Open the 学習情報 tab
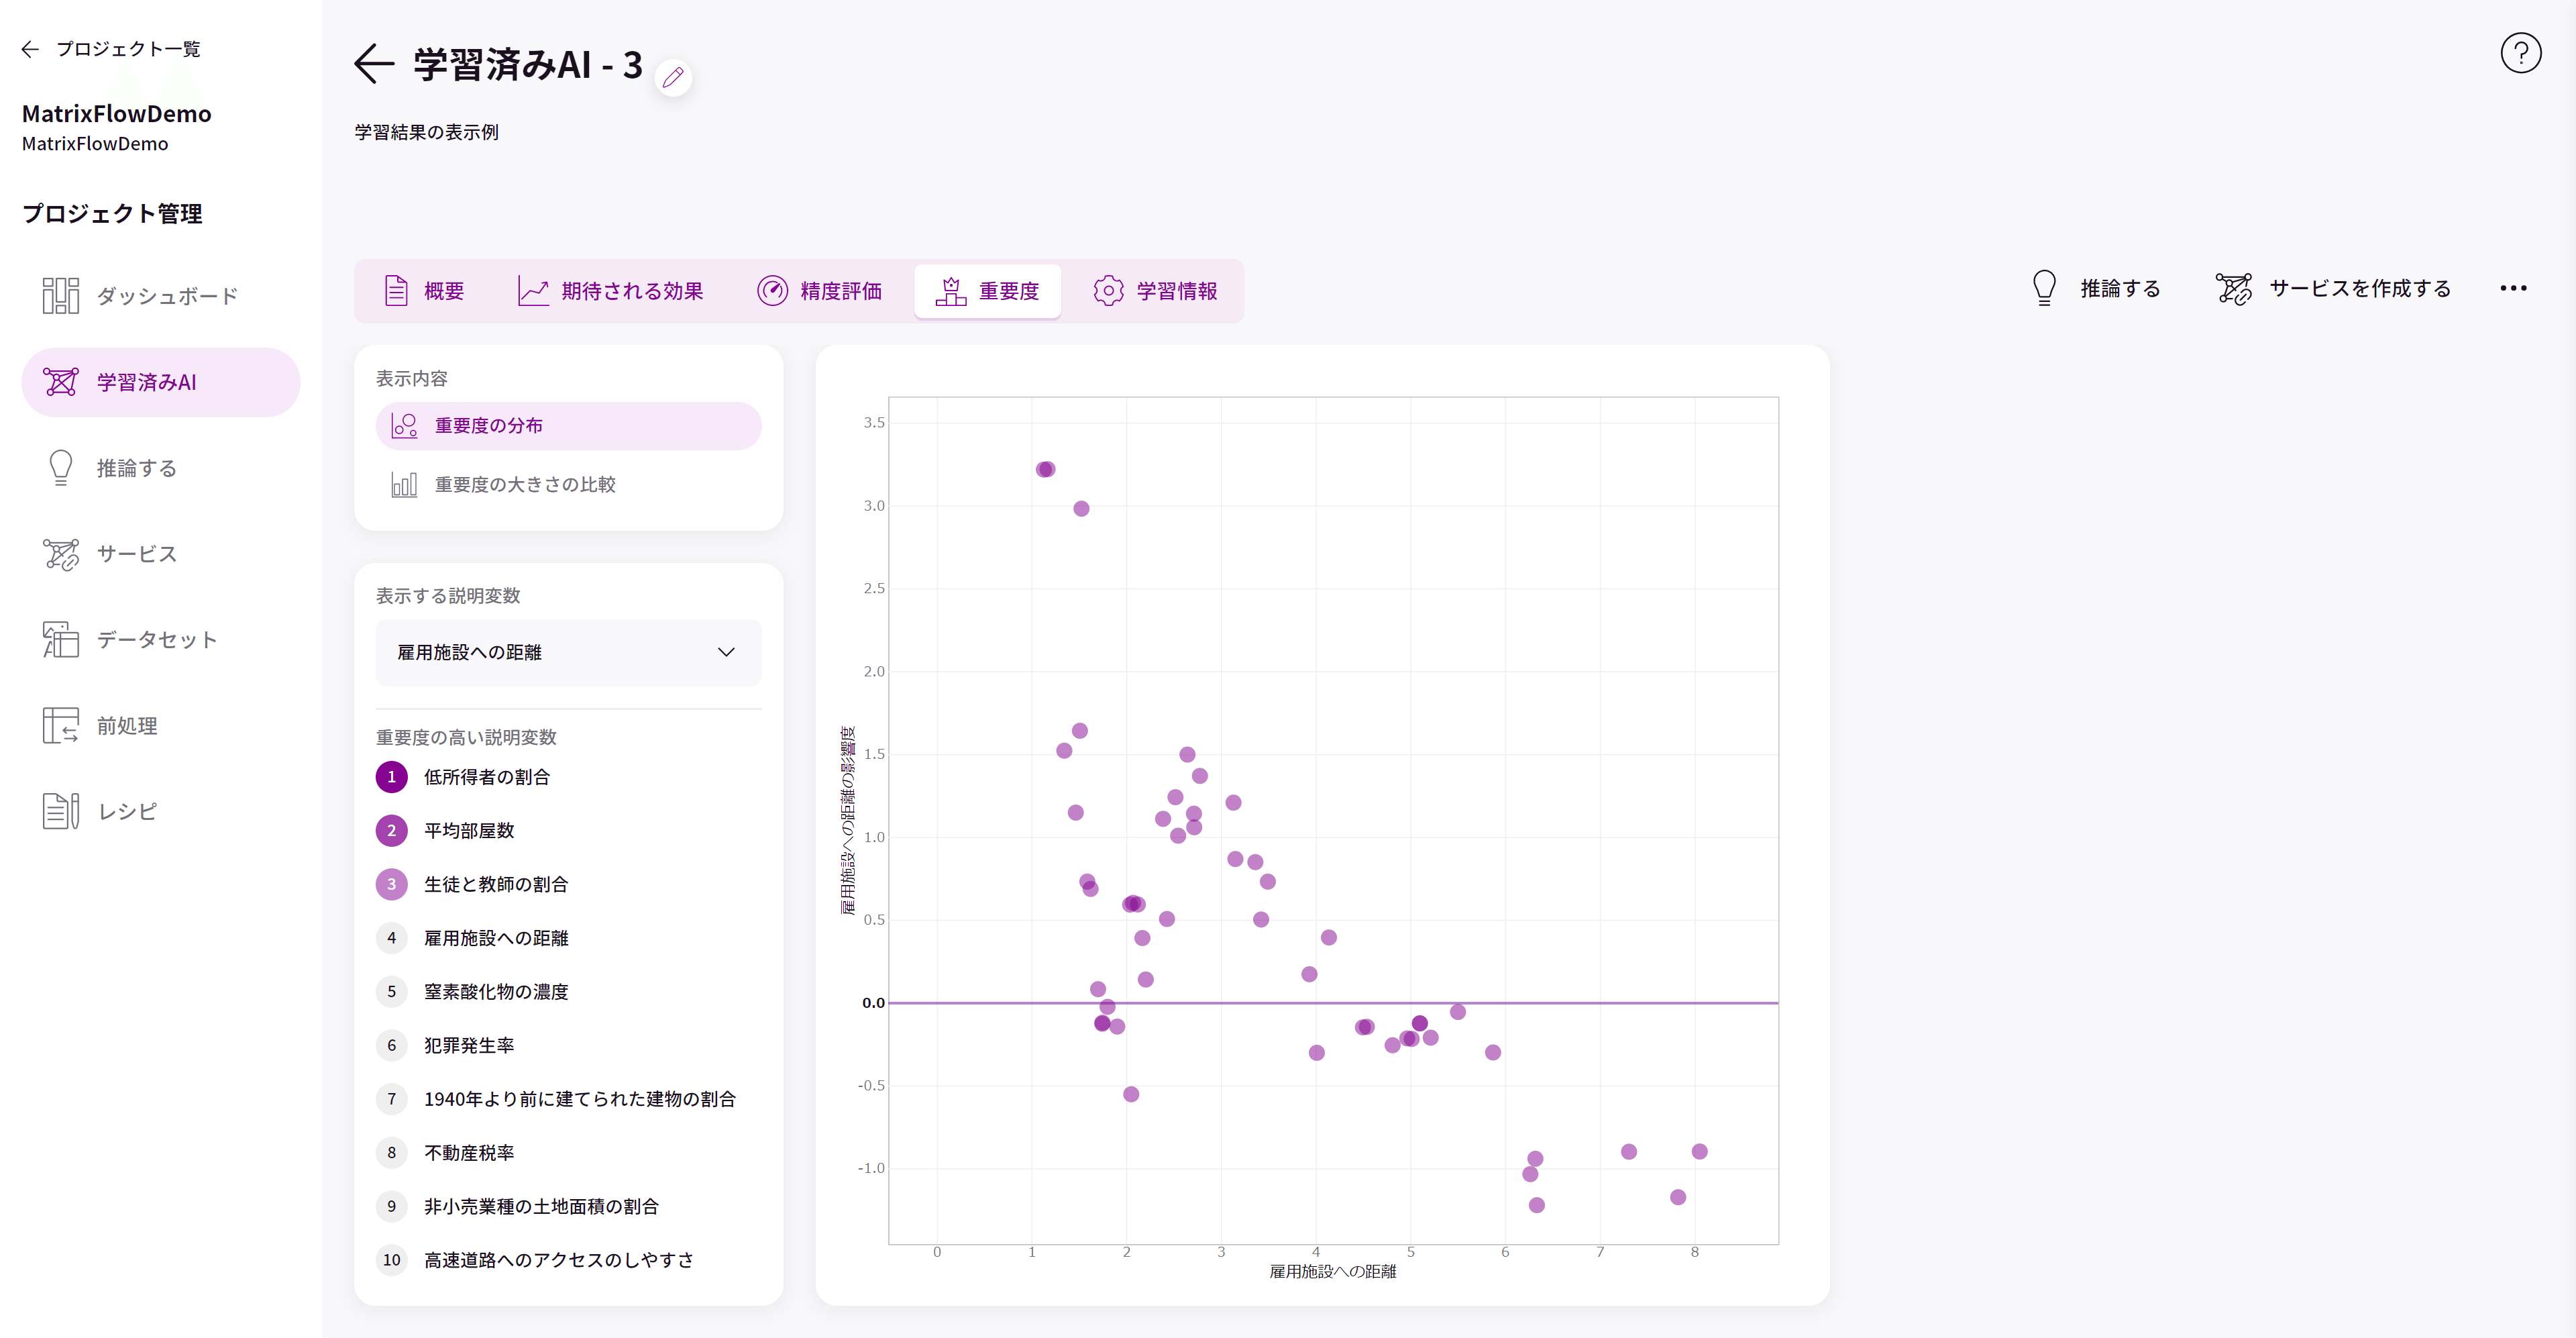The height and width of the screenshot is (1338, 2576). pyautogui.click(x=1156, y=291)
